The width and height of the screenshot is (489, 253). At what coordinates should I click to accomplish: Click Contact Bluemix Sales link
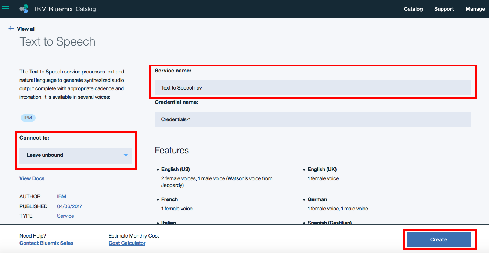pyautogui.click(x=46, y=243)
